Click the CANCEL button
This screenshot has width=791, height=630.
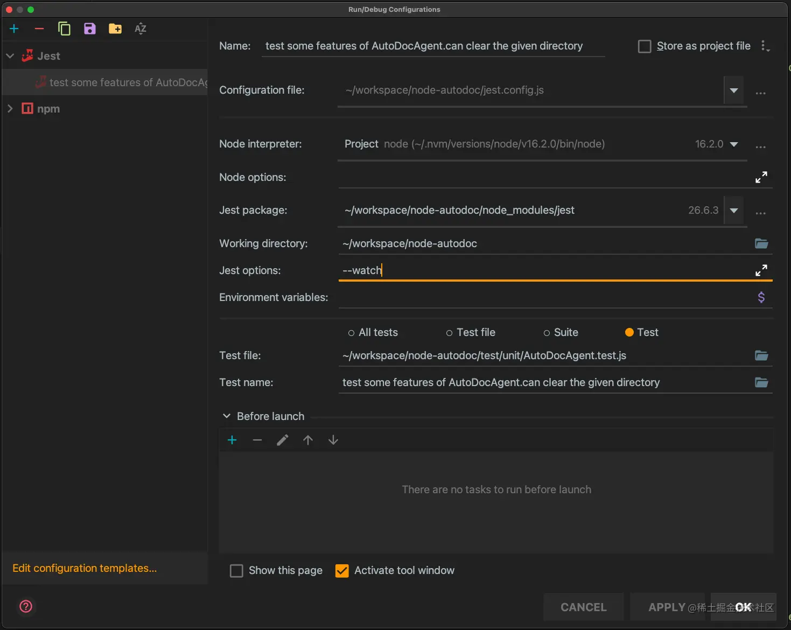pos(584,607)
